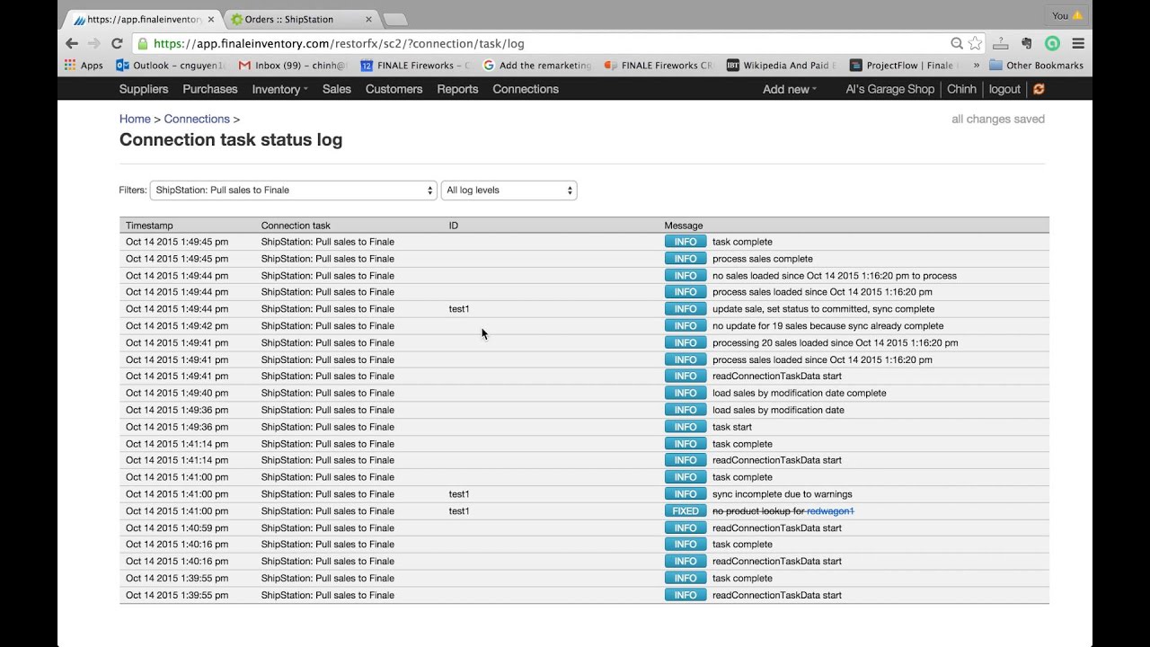The image size is (1150, 647).
Task: Open the Connections menu in navbar
Action: 526,89
